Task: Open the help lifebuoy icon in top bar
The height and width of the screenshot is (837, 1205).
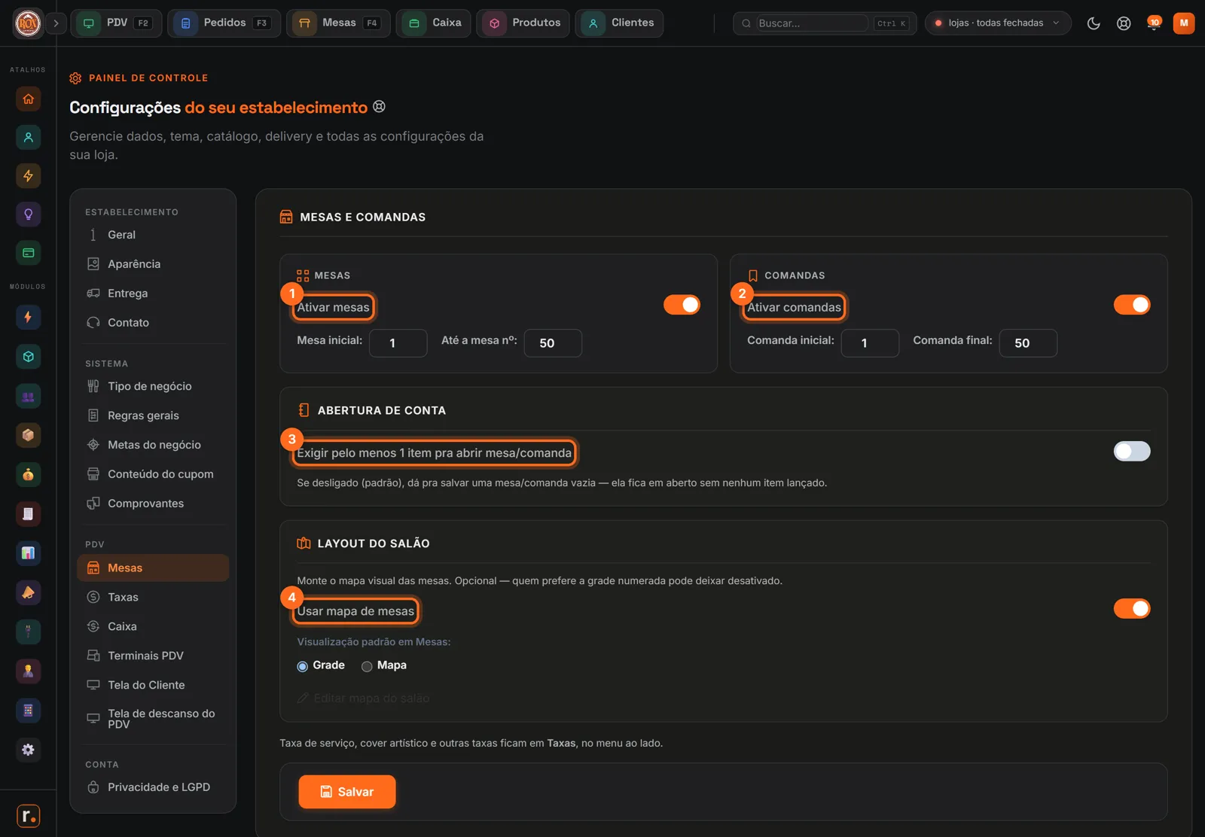Action: (1124, 23)
